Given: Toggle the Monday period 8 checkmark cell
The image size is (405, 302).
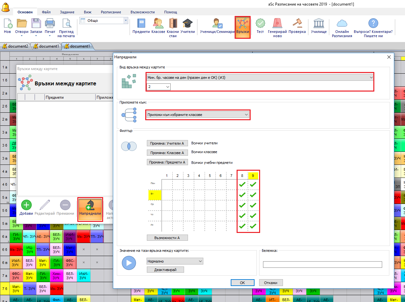Looking at the screenshot, I should point(242,184).
